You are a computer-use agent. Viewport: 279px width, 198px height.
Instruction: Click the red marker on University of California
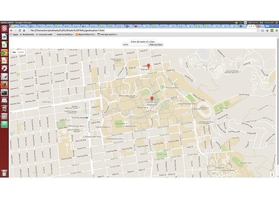pos(152,99)
